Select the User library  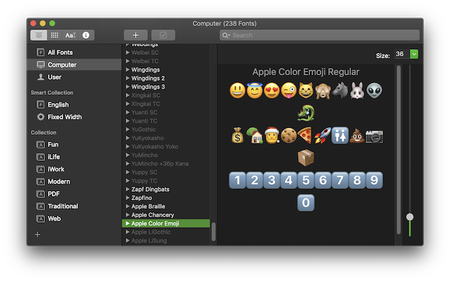tap(75, 77)
